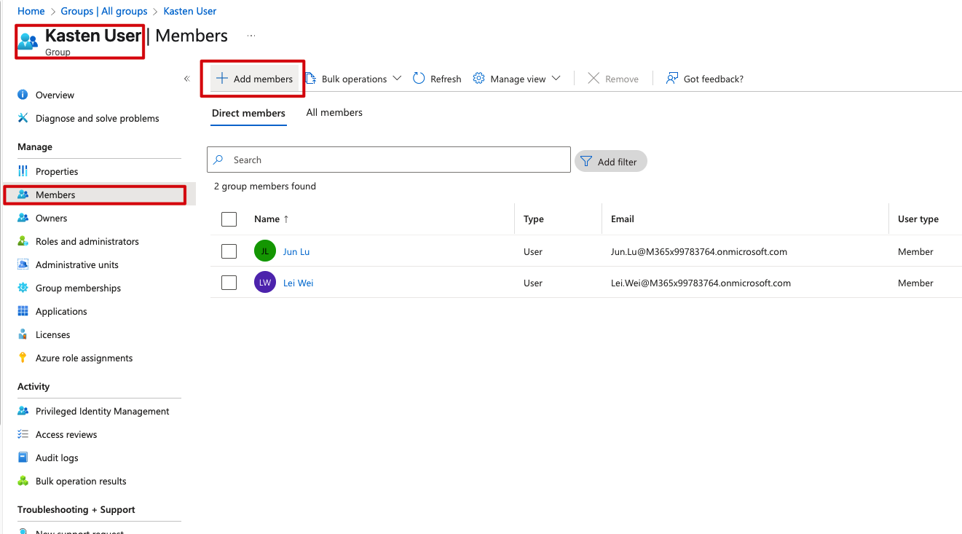Screen dimensions: 962x534
Task: Click the Privileged Identity Management icon
Action: 23,411
